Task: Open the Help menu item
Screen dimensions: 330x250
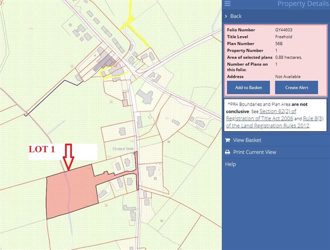Action: (x=231, y=164)
